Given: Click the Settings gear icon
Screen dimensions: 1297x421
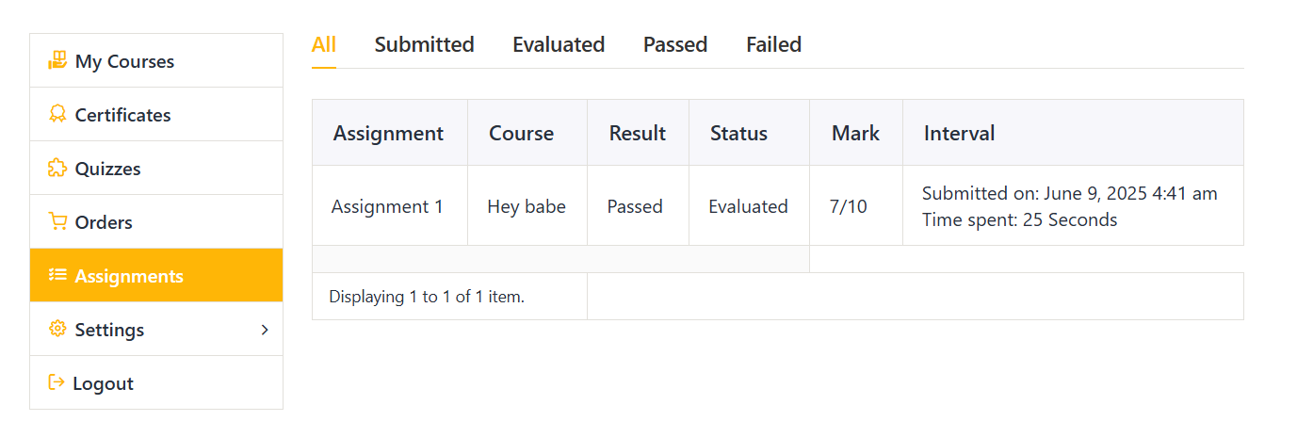Looking at the screenshot, I should point(57,329).
